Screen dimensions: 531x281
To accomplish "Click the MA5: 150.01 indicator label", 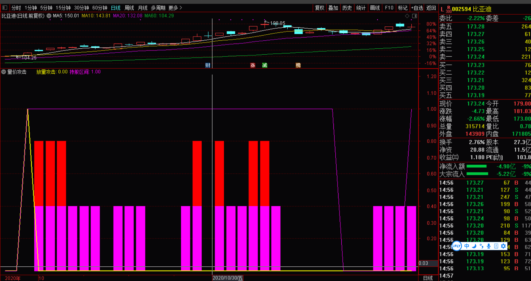I will pyautogui.click(x=66, y=16).
